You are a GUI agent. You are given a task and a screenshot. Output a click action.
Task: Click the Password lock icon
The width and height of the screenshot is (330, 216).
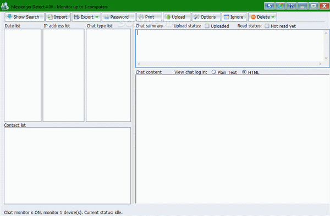click(107, 17)
